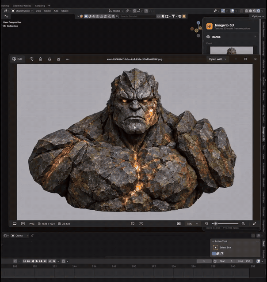Zoom in with the plus magnifier

point(243,223)
